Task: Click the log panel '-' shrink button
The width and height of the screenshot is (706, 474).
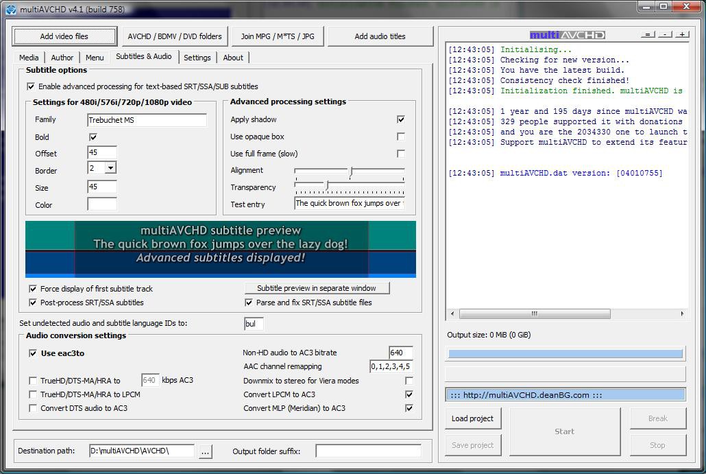Action: (x=665, y=34)
